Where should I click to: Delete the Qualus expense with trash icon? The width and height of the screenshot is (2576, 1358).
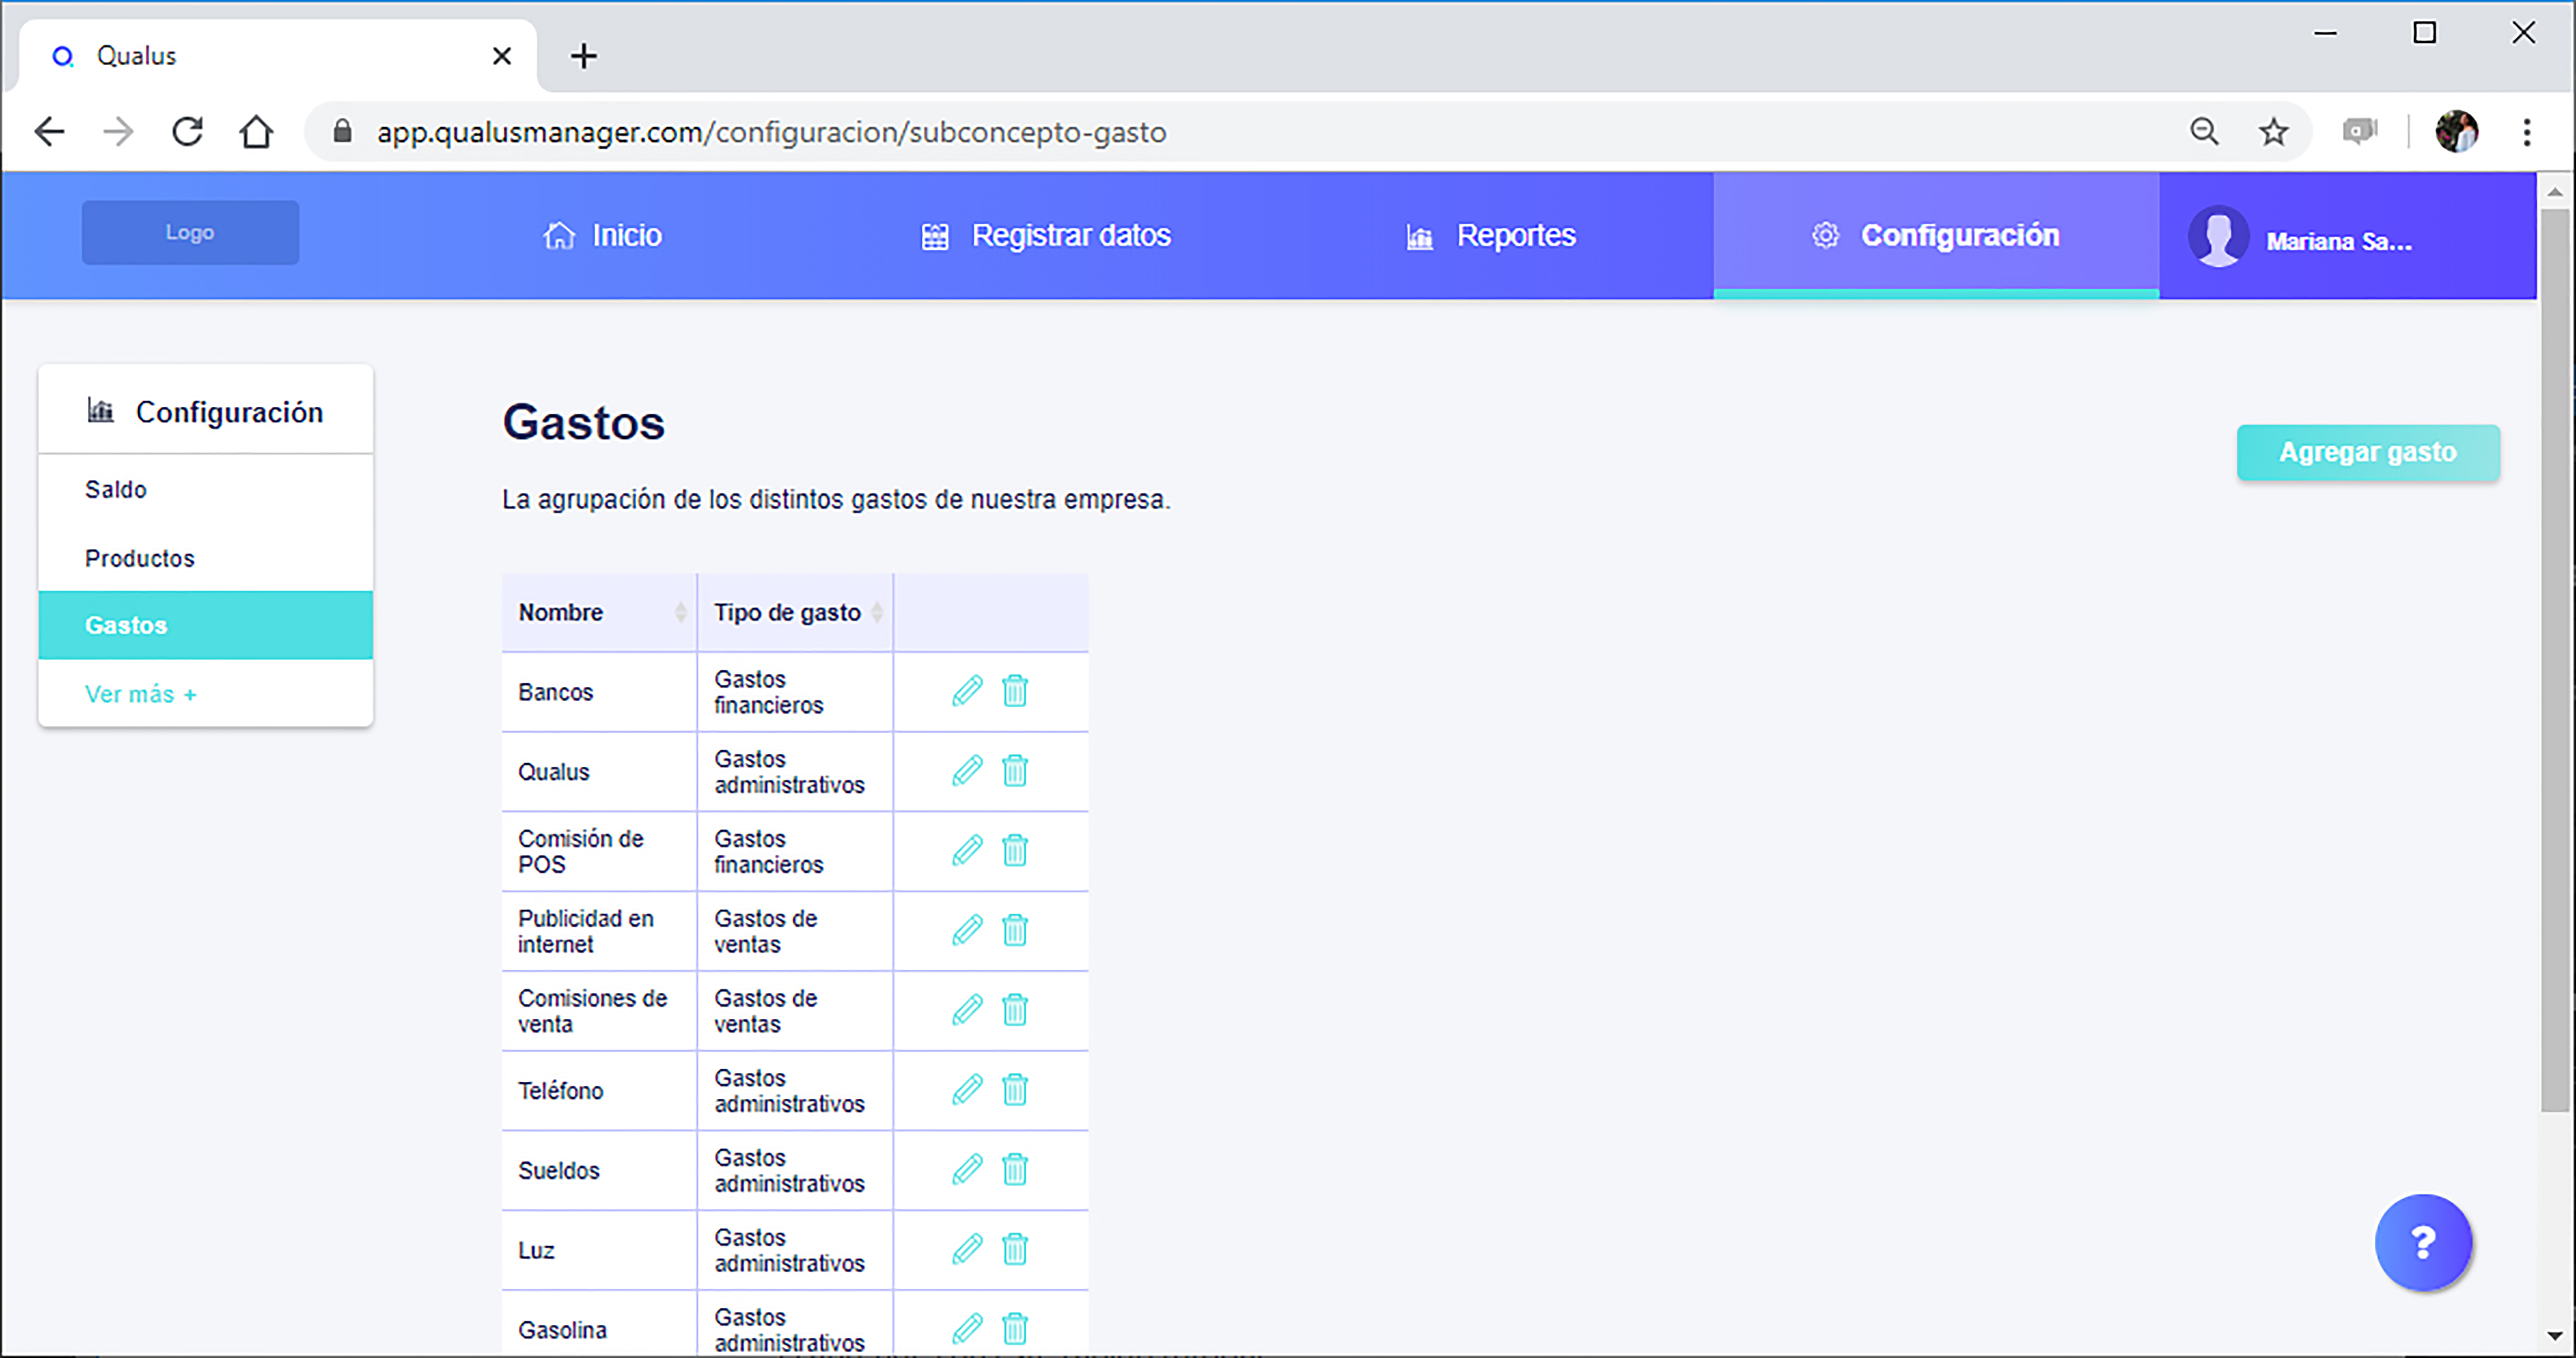click(1015, 771)
